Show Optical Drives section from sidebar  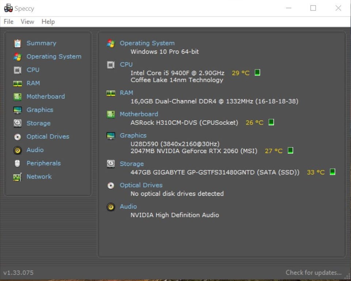[x=48, y=136]
